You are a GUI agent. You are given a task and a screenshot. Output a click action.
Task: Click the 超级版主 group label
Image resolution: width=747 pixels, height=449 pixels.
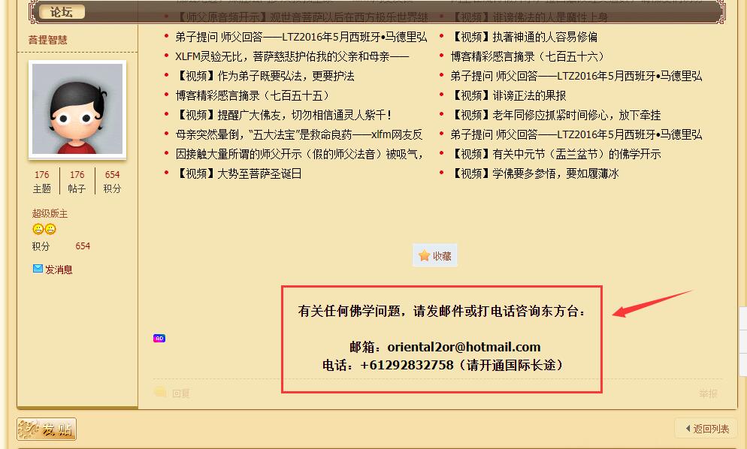coord(50,213)
